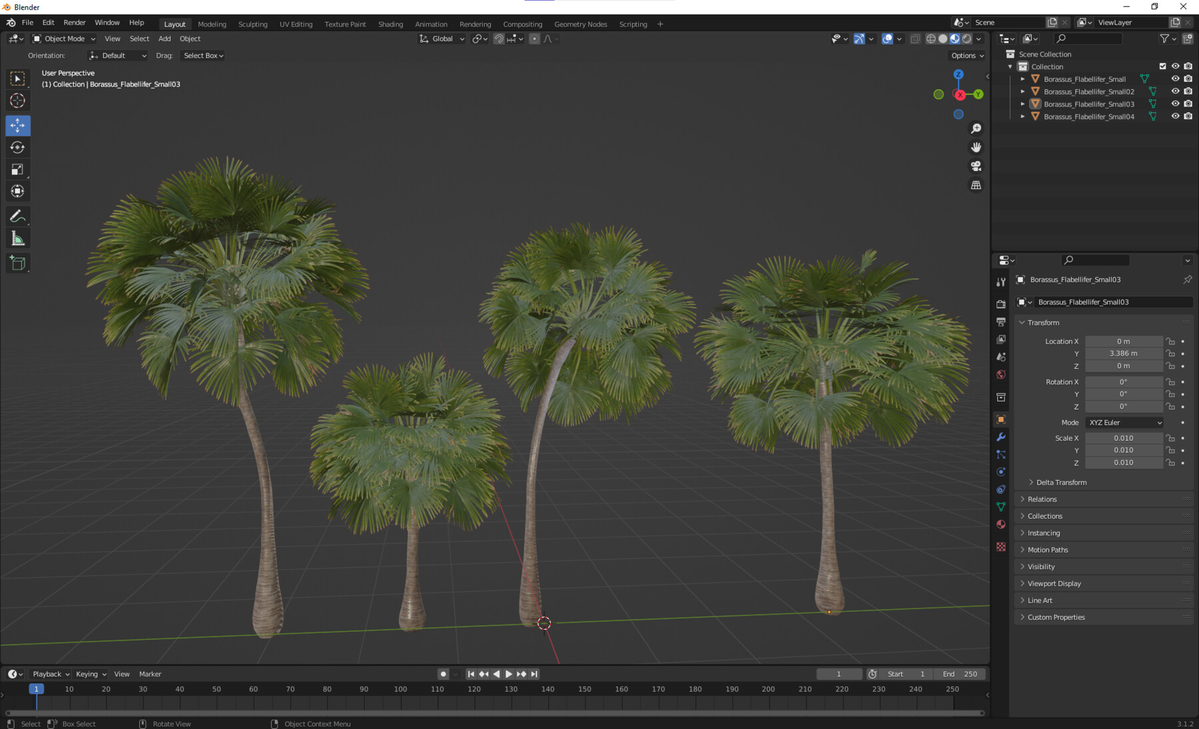1199x729 pixels.
Task: Switch to the Shading workspace tab
Action: (390, 24)
